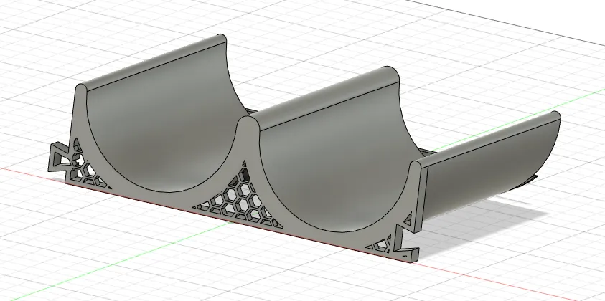Image resolution: width=605 pixels, height=301 pixels.
Task: Pick the rightmost rounded top ridge
Action: pos(488,140)
